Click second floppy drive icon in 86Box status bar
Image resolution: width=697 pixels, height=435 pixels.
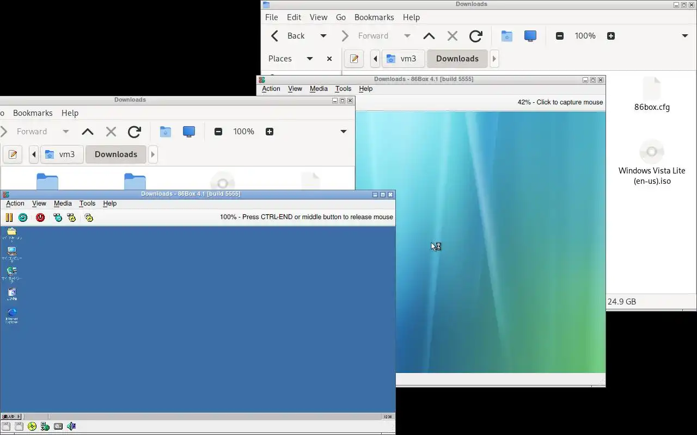point(19,426)
